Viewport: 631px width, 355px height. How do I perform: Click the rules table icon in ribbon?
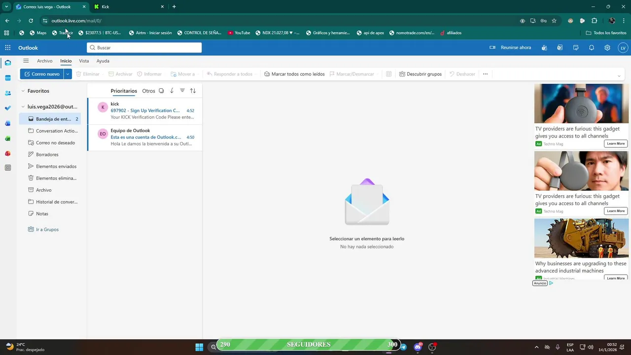click(388, 74)
